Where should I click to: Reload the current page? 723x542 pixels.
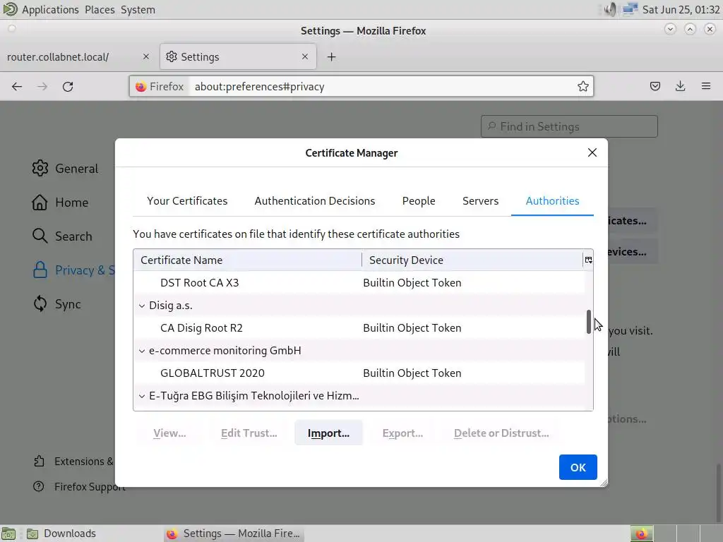(68, 87)
